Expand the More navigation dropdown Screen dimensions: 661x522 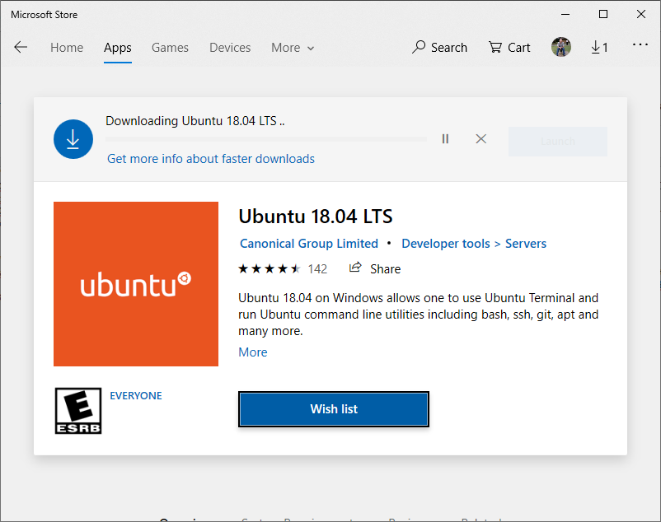[x=292, y=47]
